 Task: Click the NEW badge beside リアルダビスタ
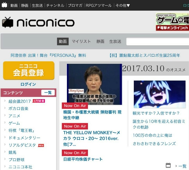[41, 145]
